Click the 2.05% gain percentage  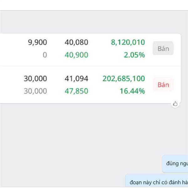pos(134,55)
